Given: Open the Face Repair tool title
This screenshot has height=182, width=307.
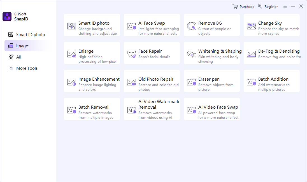Looking at the screenshot, I should [150, 51].
